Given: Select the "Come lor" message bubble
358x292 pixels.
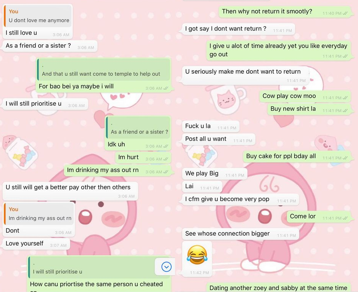Looking at the screenshot, I should (x=319, y=216).
